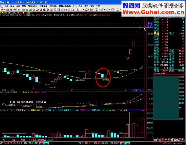Image resolution: width=186 pixels, height=145 pixels.
Task: Click the Shanghai index 2738.74 in status bar
Action: click(8, 143)
